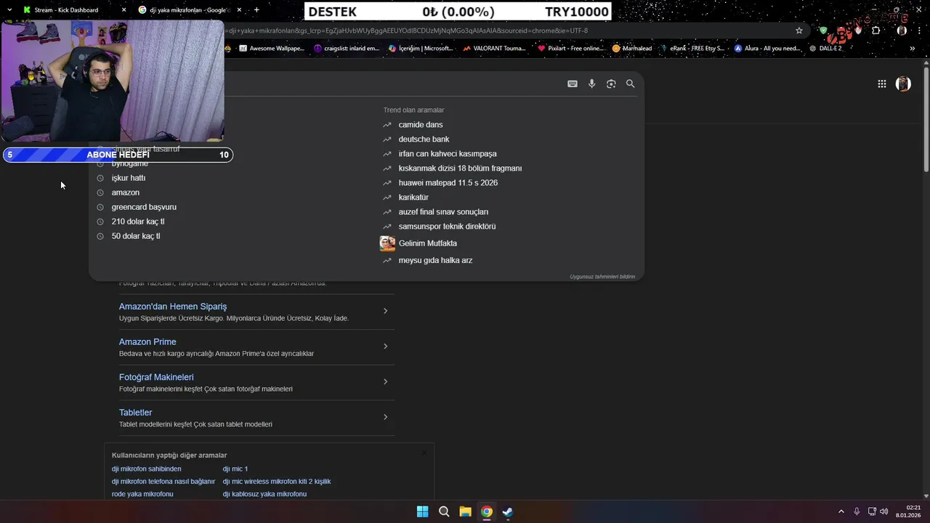
Task: Open Steam from the taskbar
Action: pos(508,511)
